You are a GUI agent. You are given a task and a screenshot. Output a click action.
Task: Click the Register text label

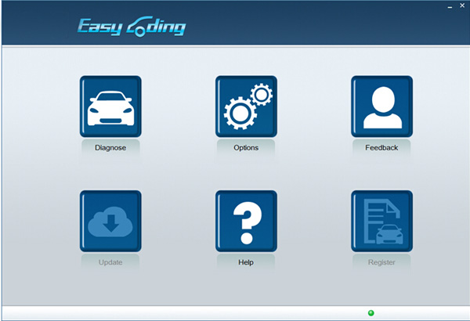pos(381,262)
